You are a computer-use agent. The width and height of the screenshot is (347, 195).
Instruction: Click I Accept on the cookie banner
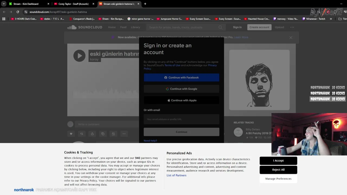[x=278, y=161]
